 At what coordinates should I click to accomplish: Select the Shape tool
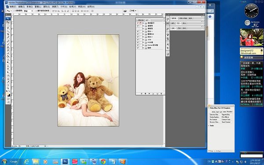point(8,75)
